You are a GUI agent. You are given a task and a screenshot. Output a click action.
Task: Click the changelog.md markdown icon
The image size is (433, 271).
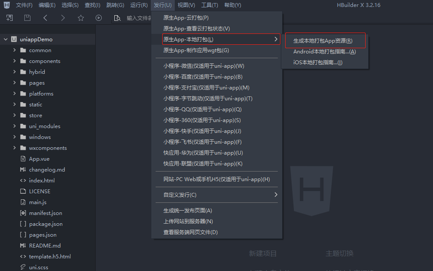click(23, 169)
